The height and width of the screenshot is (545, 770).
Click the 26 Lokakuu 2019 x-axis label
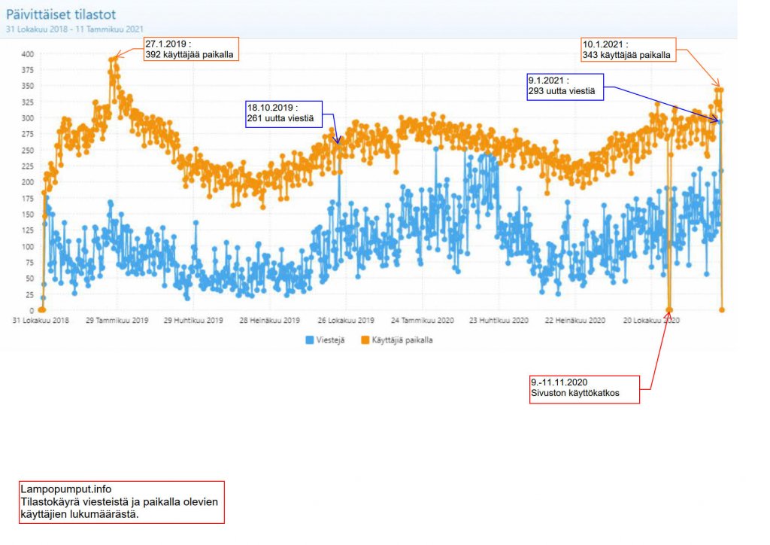345,321
